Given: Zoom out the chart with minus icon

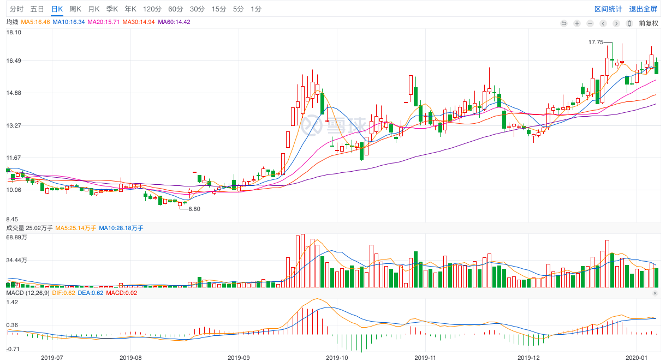Looking at the screenshot, I should coord(590,23).
